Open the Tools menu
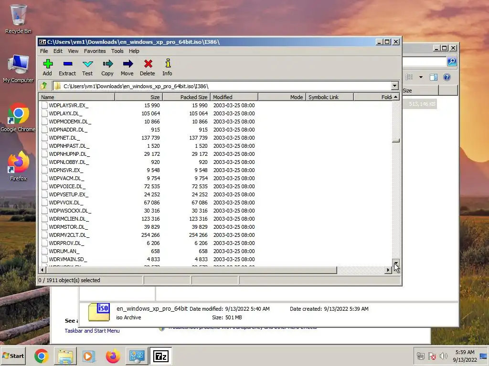This screenshot has width=489, height=366. tap(117, 51)
